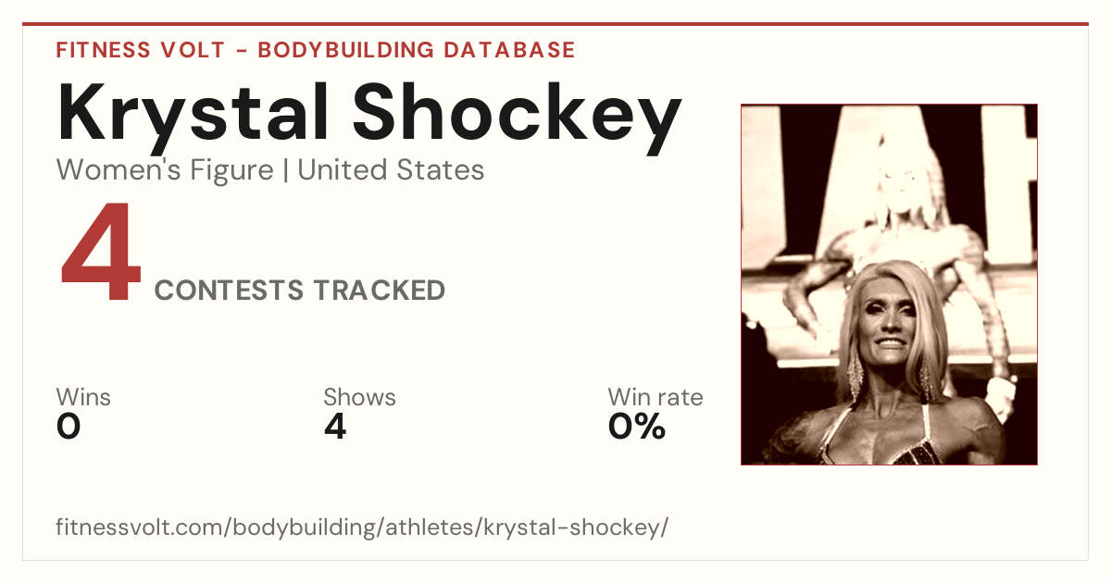Screen dimensions: 1111x583
Task: Open the fitnessvolt.com athlete URL link
Action: [362, 528]
